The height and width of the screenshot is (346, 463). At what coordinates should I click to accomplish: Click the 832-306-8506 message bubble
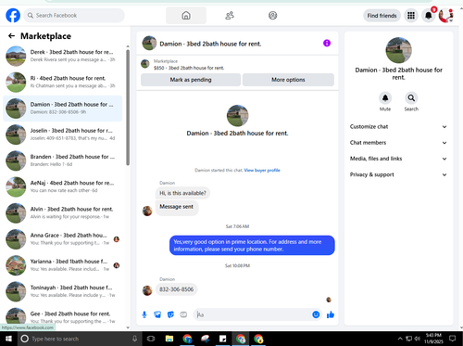[176, 289]
